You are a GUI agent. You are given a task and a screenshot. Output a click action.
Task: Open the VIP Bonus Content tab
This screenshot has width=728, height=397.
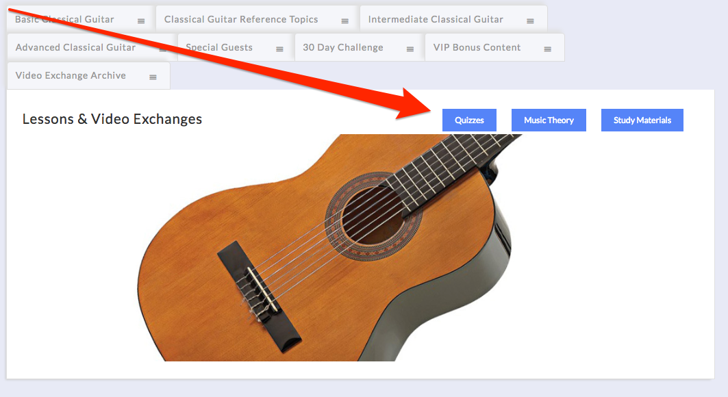(494, 47)
